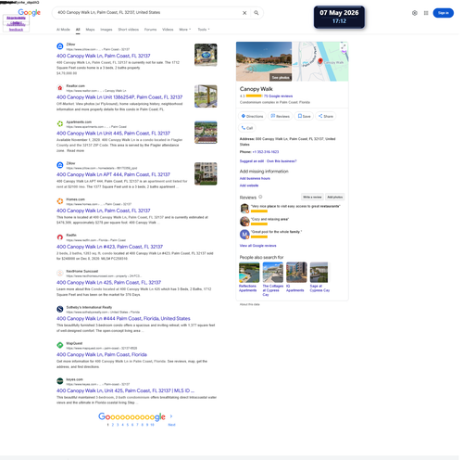Click the Google logo
The width and height of the screenshot is (463, 460).
click(x=30, y=12)
